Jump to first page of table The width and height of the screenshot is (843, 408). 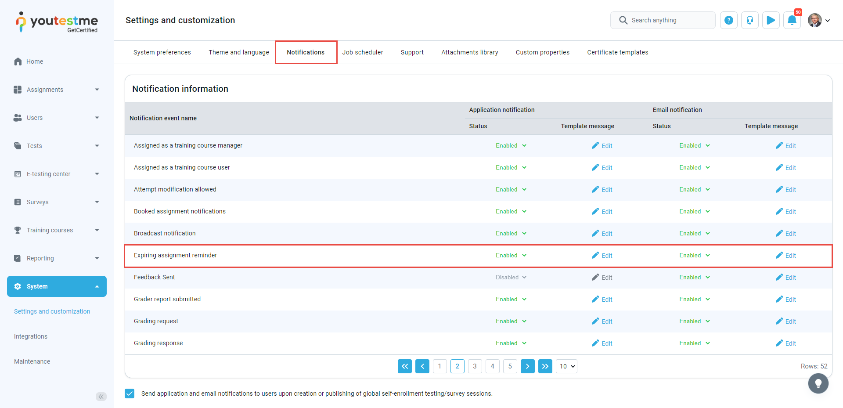[404, 366]
